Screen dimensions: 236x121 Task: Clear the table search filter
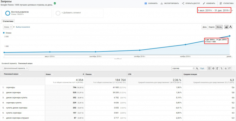(194, 68)
